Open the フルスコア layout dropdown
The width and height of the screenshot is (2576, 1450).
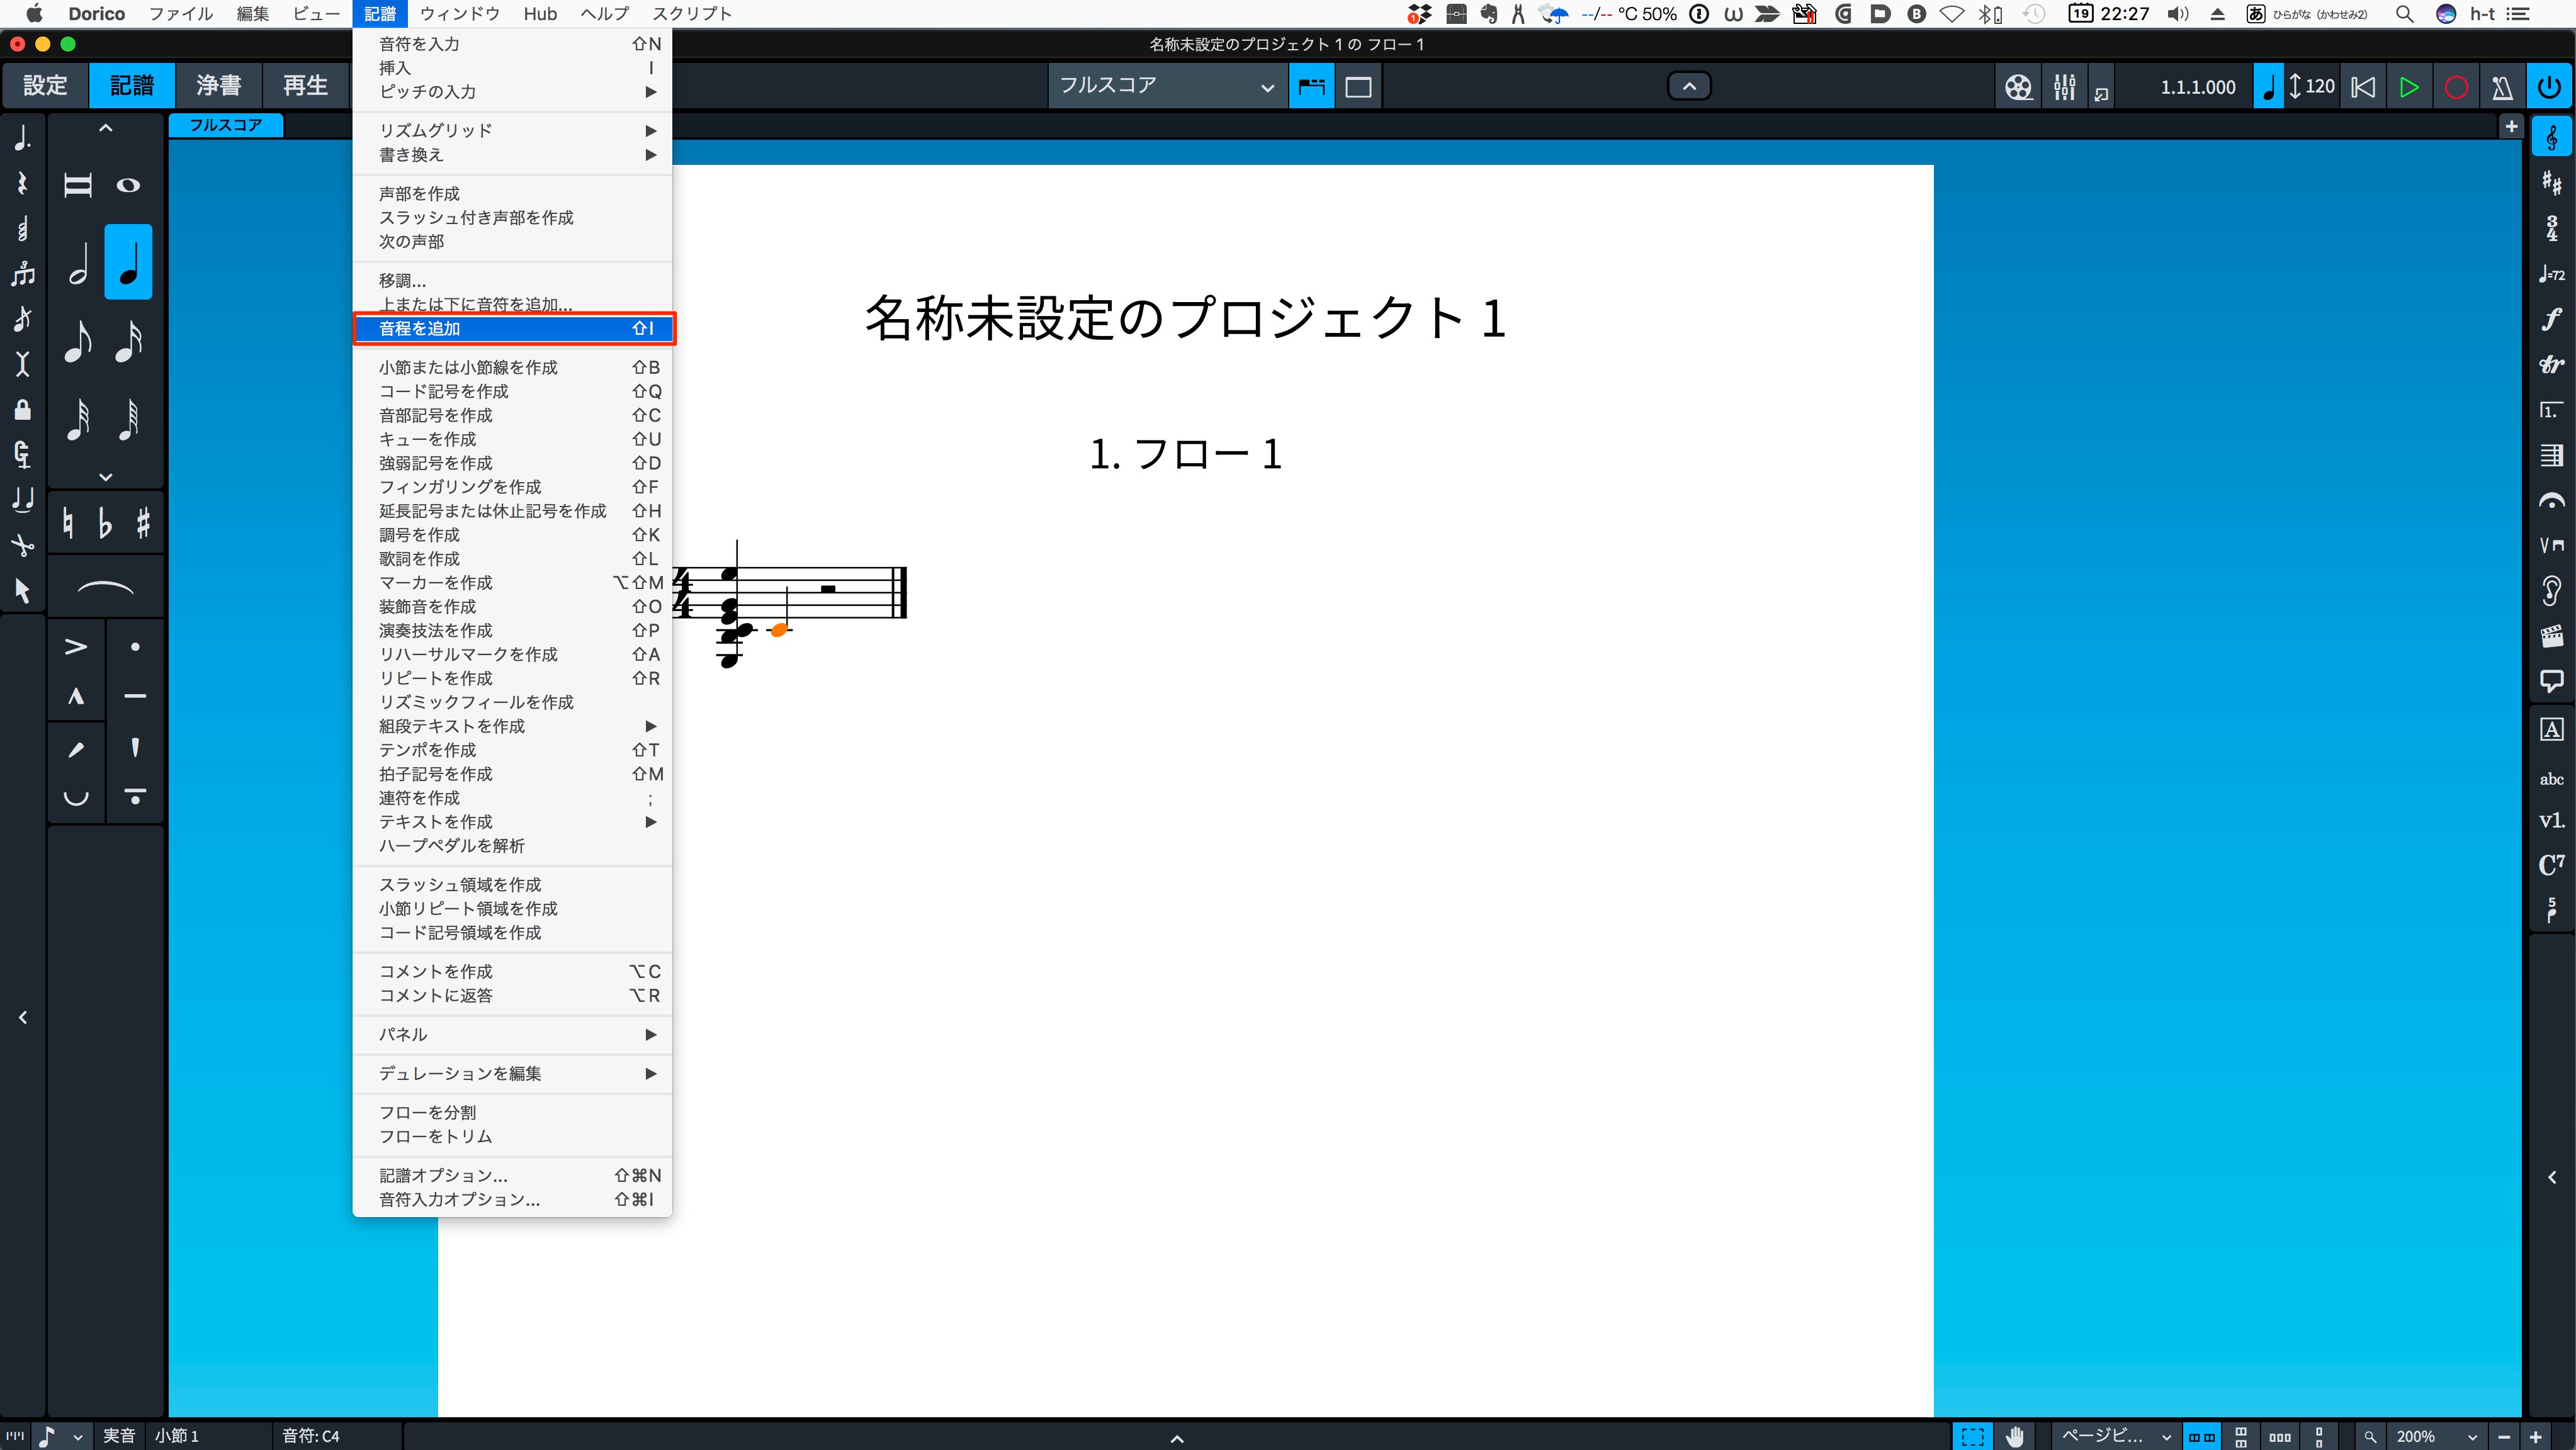click(1167, 86)
